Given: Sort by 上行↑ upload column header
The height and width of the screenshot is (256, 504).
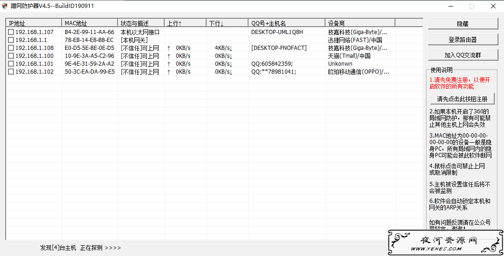Looking at the screenshot, I should pyautogui.click(x=185, y=23).
